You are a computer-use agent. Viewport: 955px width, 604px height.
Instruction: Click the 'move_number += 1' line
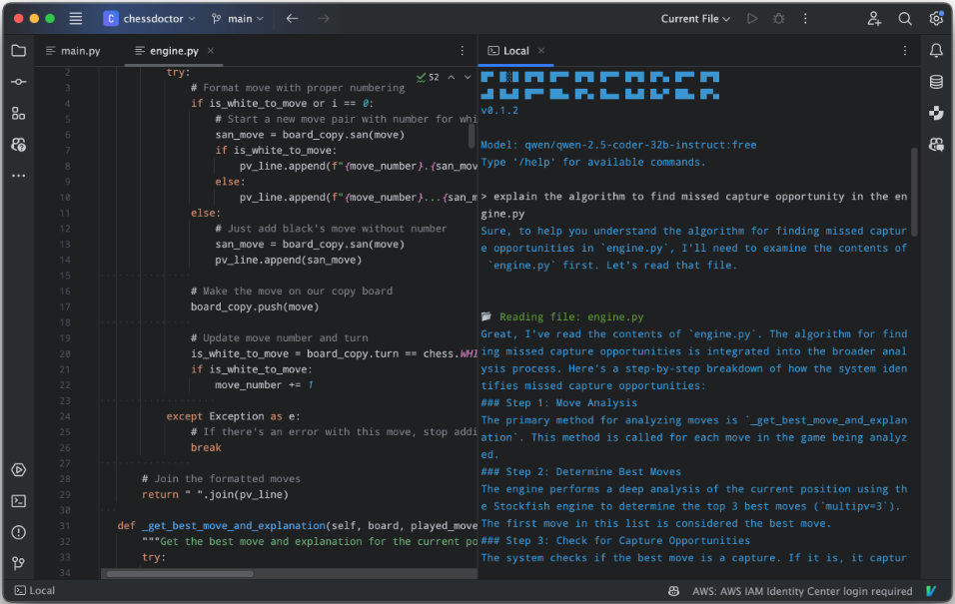coord(264,384)
